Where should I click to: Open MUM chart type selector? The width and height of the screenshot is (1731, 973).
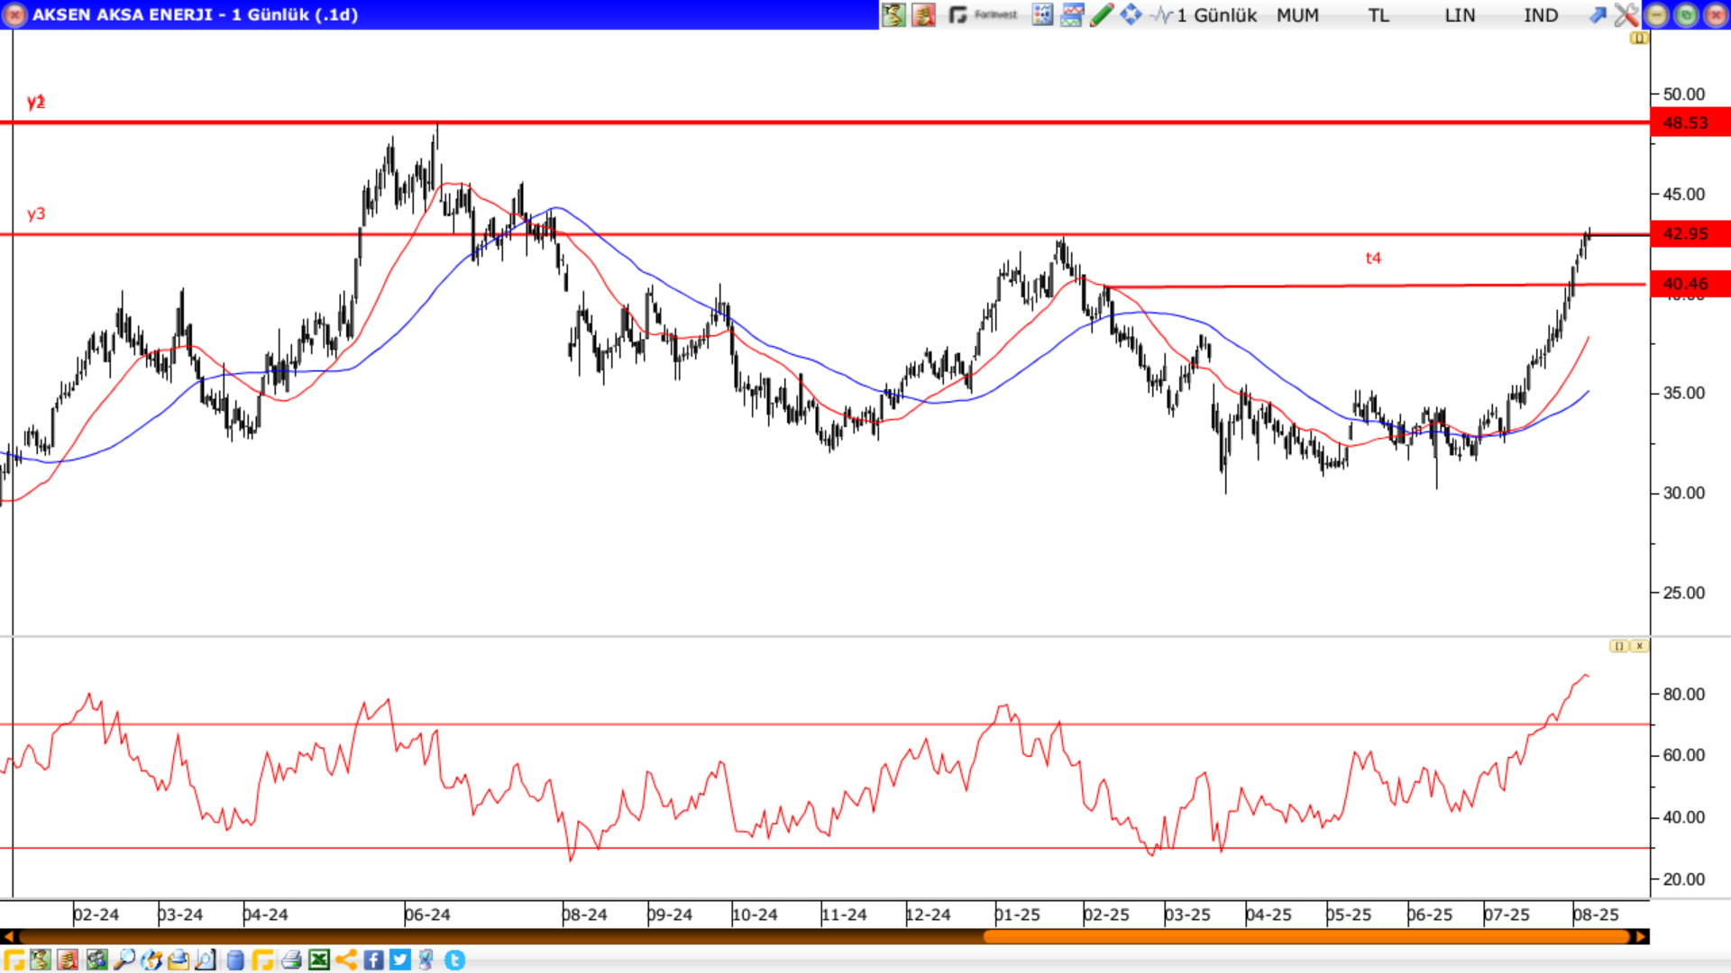click(x=1297, y=15)
